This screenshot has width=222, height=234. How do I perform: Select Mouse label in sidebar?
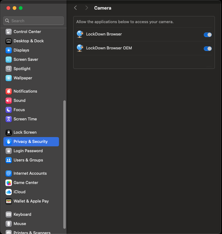[x=20, y=224]
